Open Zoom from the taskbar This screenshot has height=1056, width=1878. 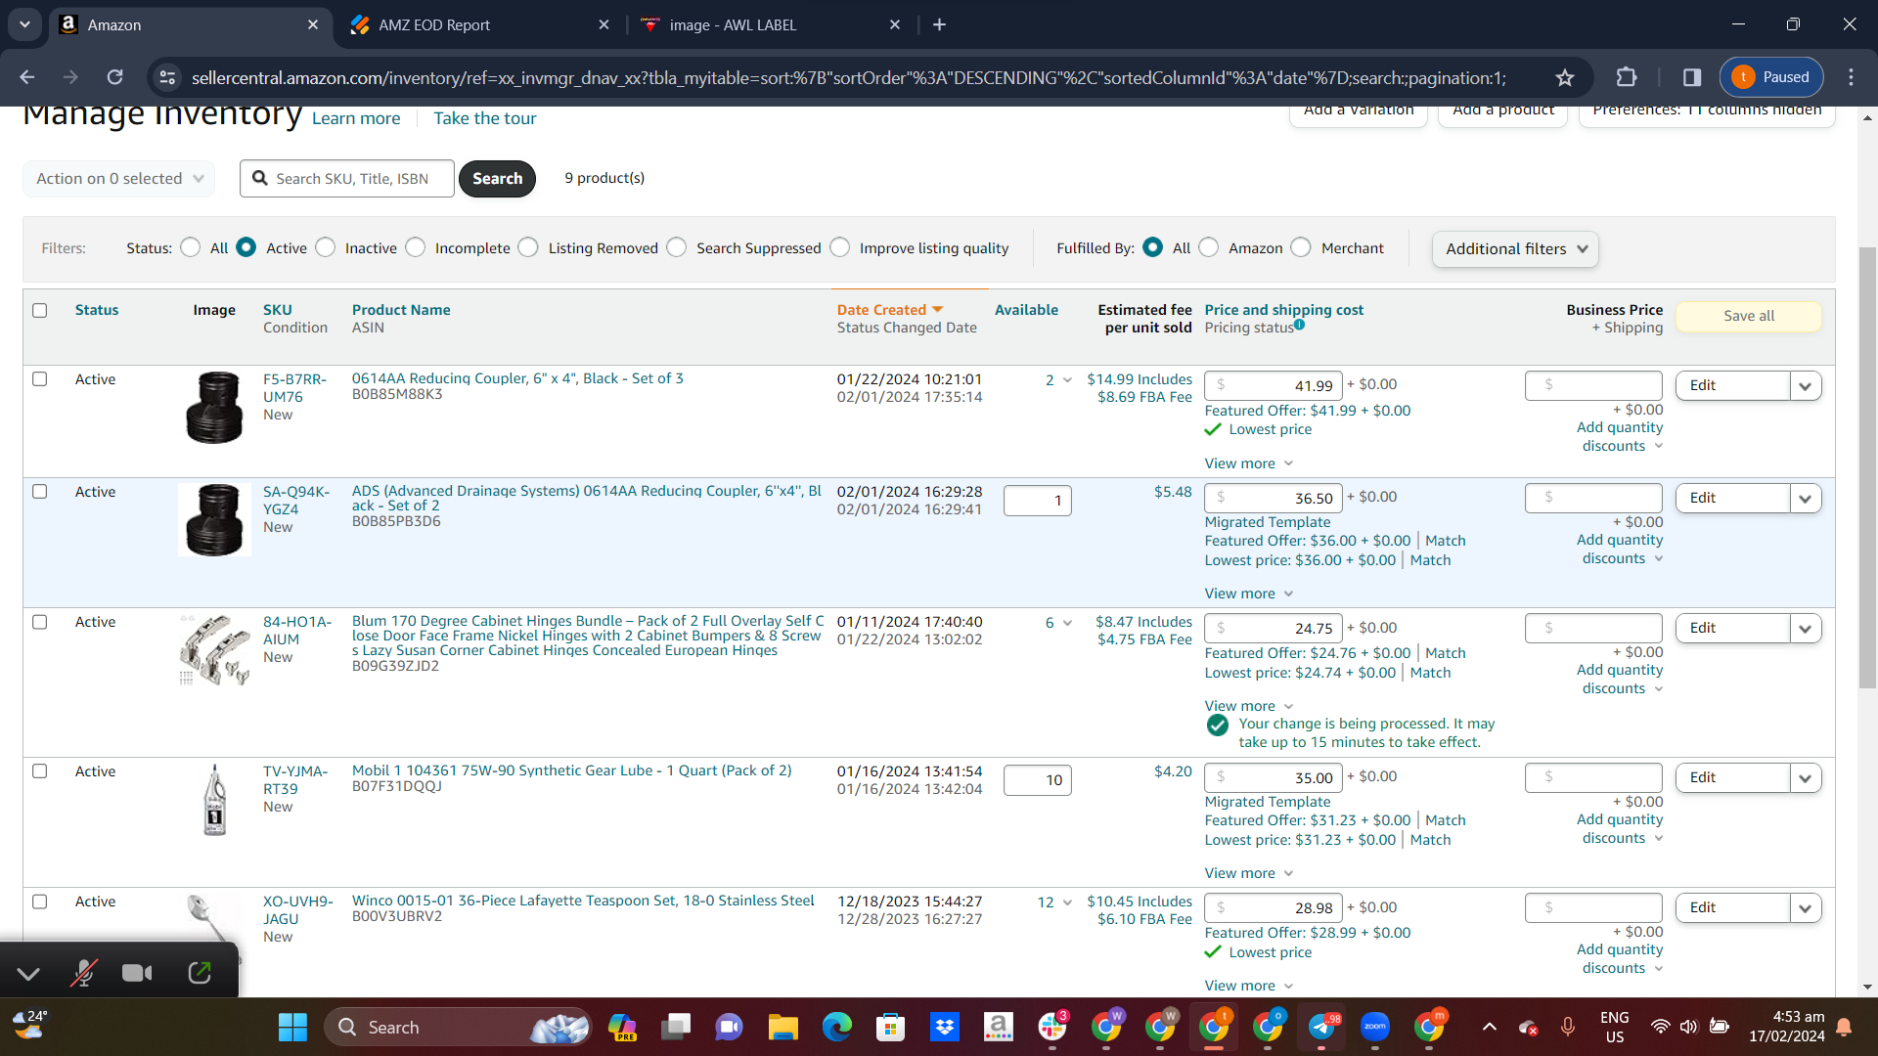[x=1375, y=1028]
